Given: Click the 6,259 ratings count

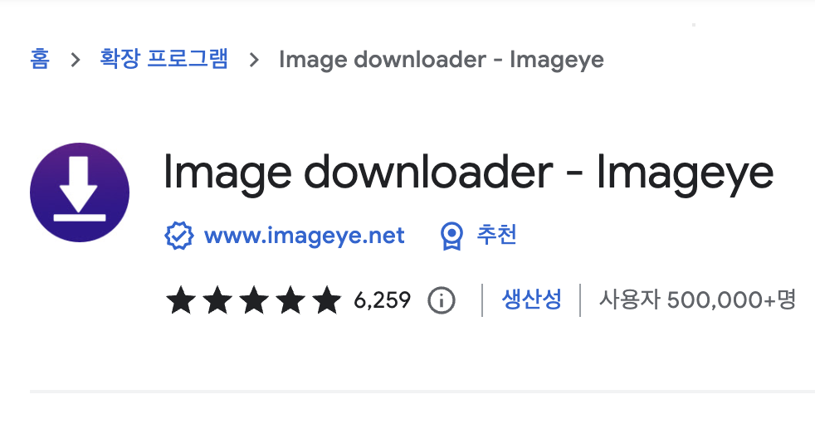Looking at the screenshot, I should coord(382,300).
